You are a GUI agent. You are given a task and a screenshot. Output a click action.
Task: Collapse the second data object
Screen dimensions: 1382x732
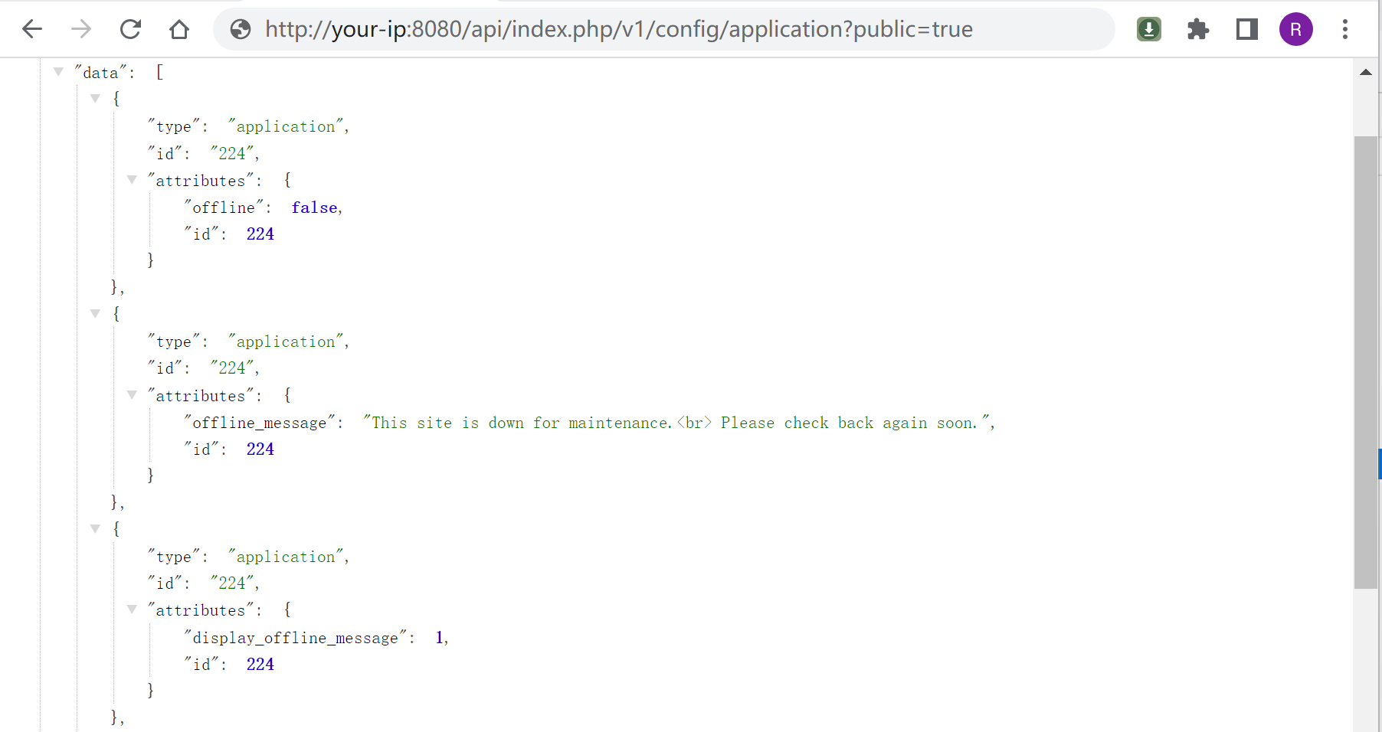[95, 313]
